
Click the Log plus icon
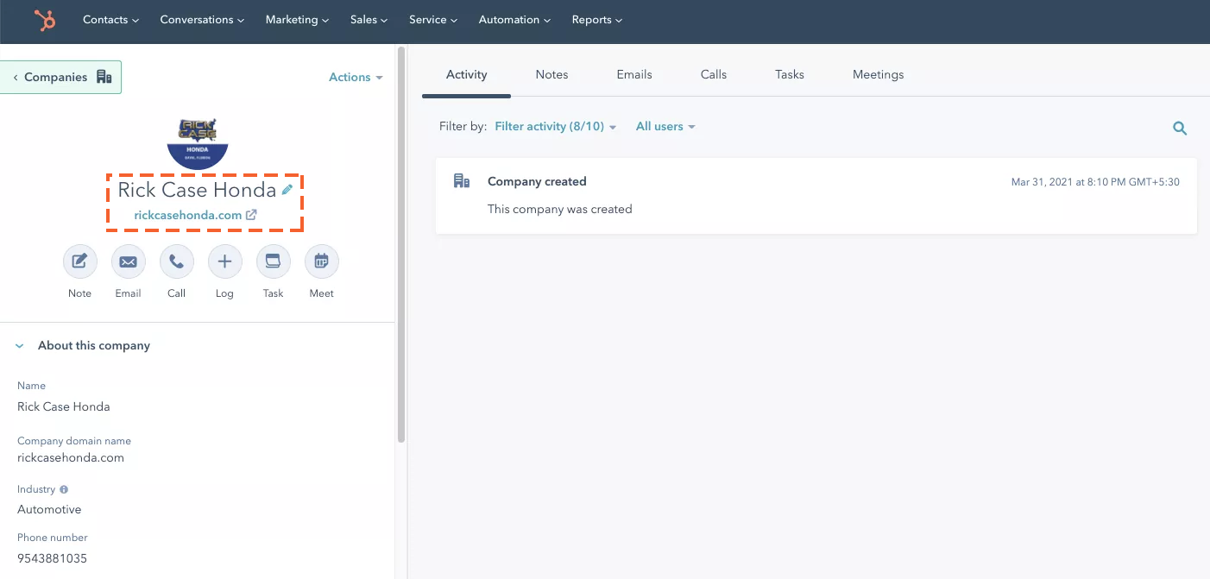point(224,261)
